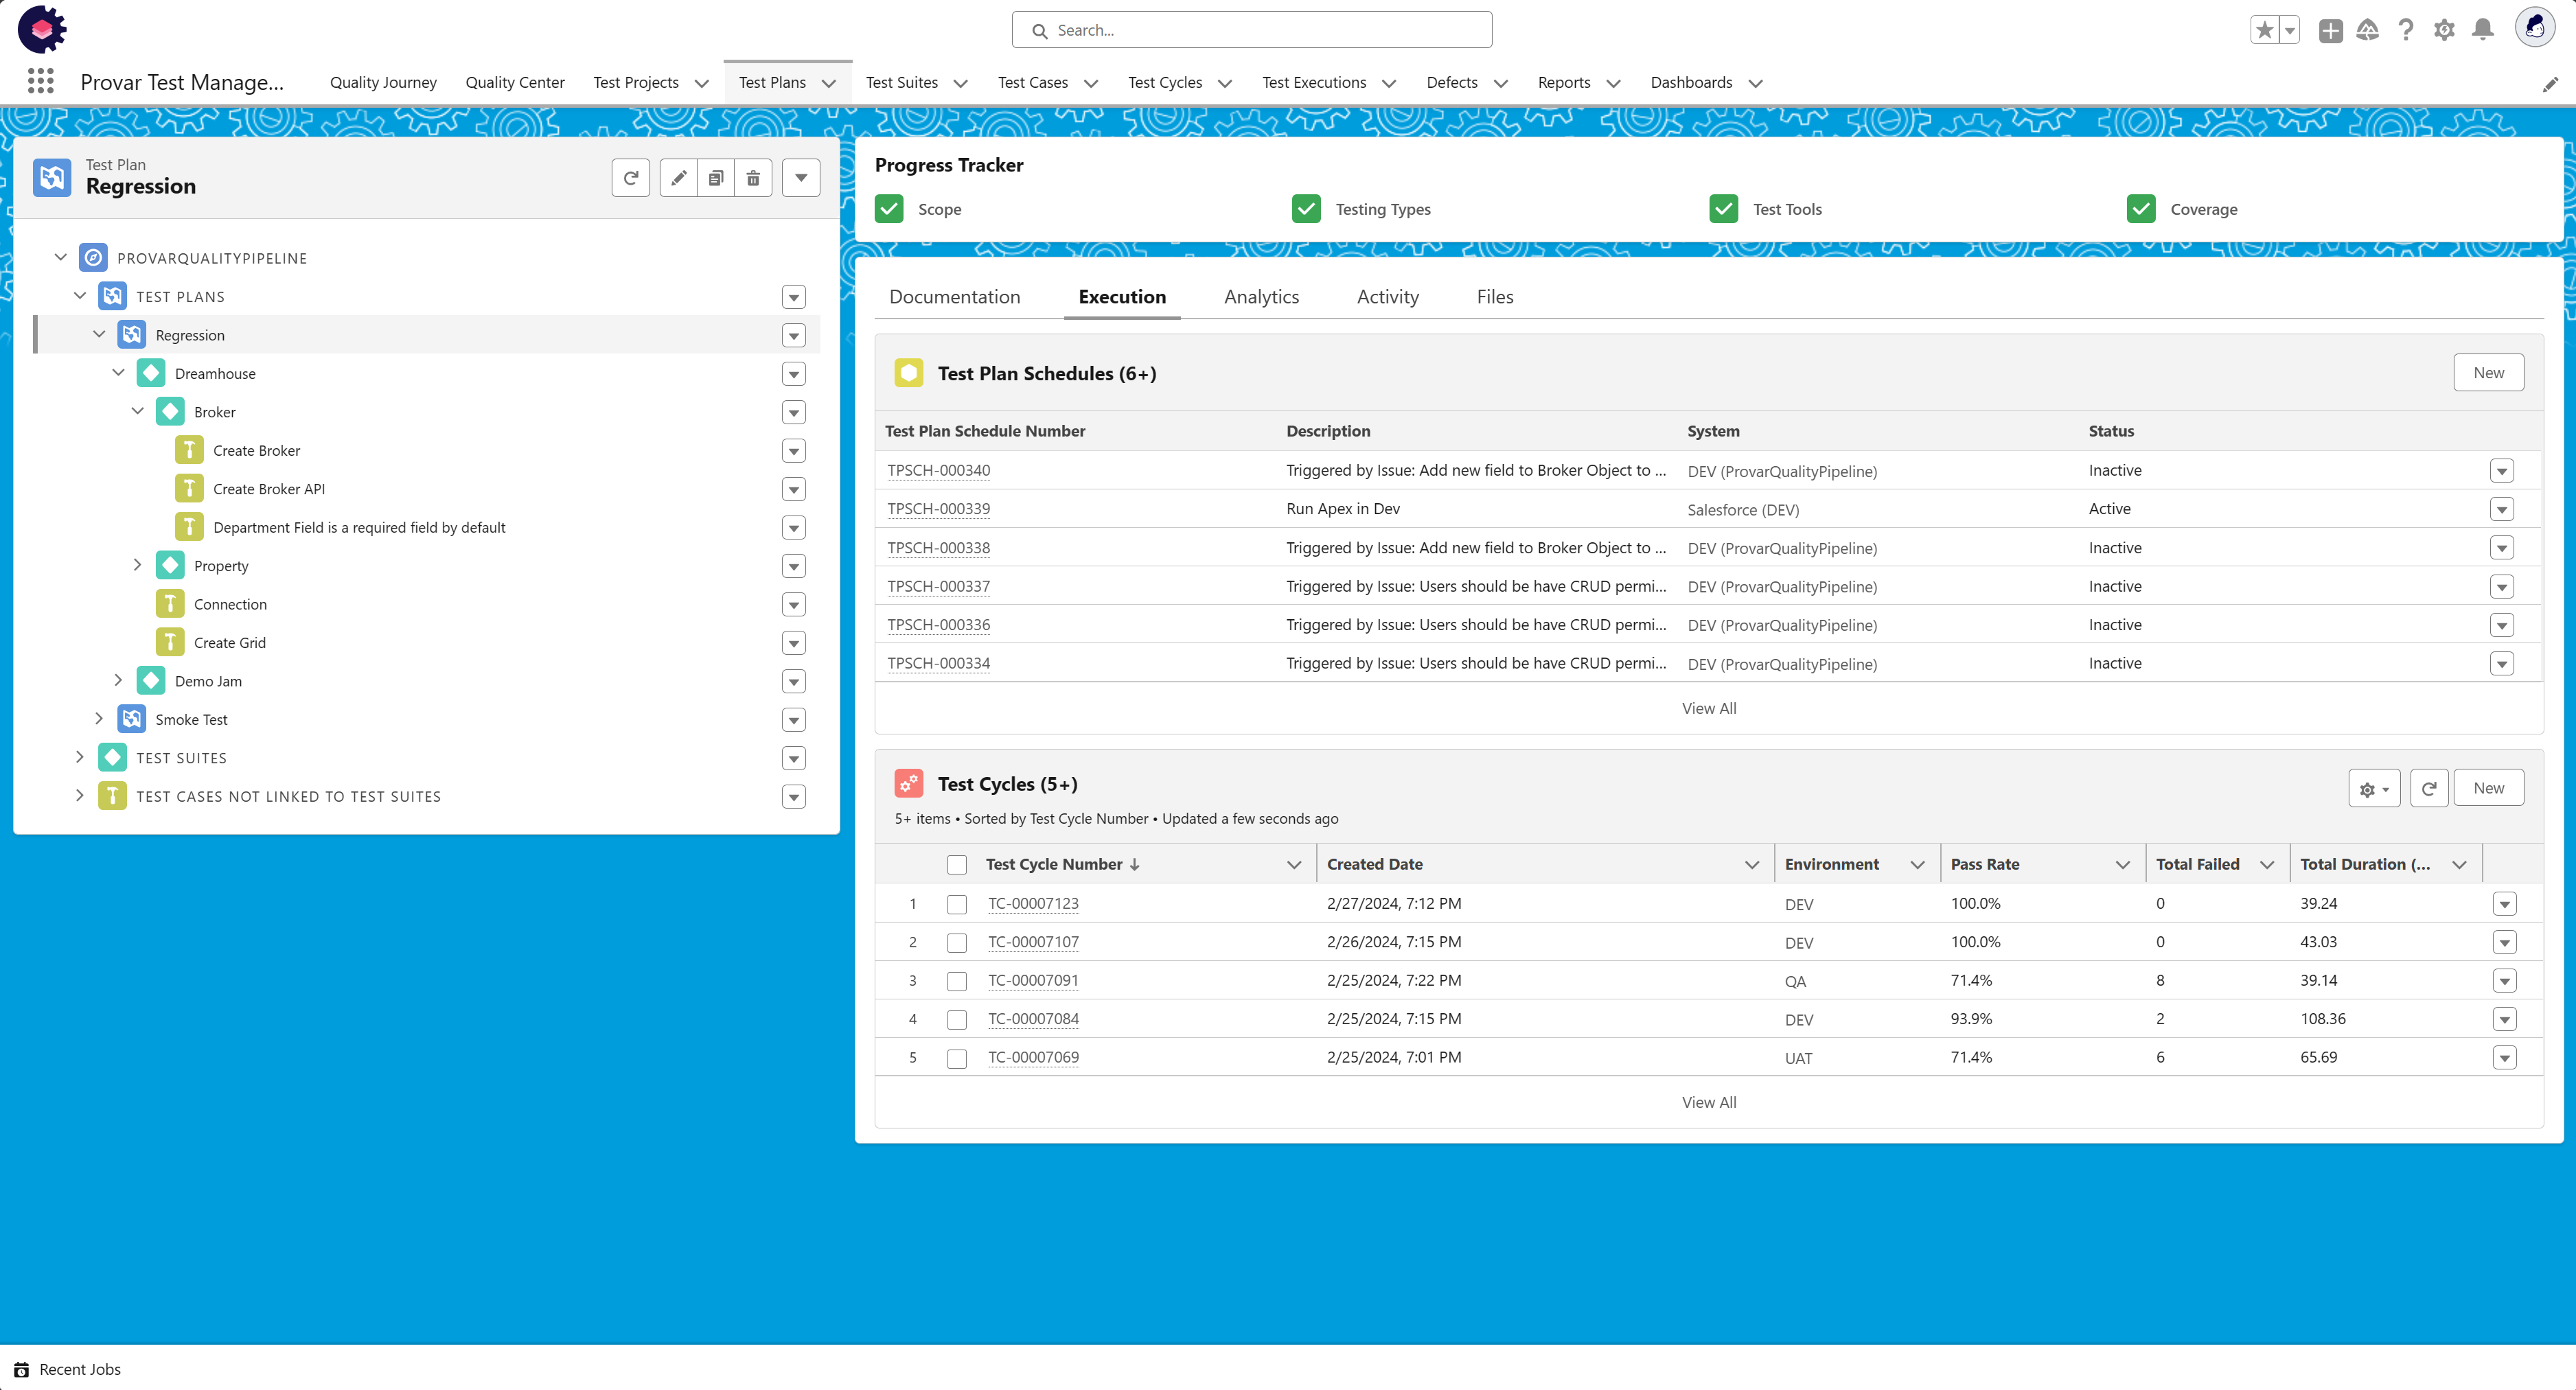Open the list view settings gear in Test Cycles
The width and height of the screenshot is (2576, 1390).
(x=2373, y=788)
